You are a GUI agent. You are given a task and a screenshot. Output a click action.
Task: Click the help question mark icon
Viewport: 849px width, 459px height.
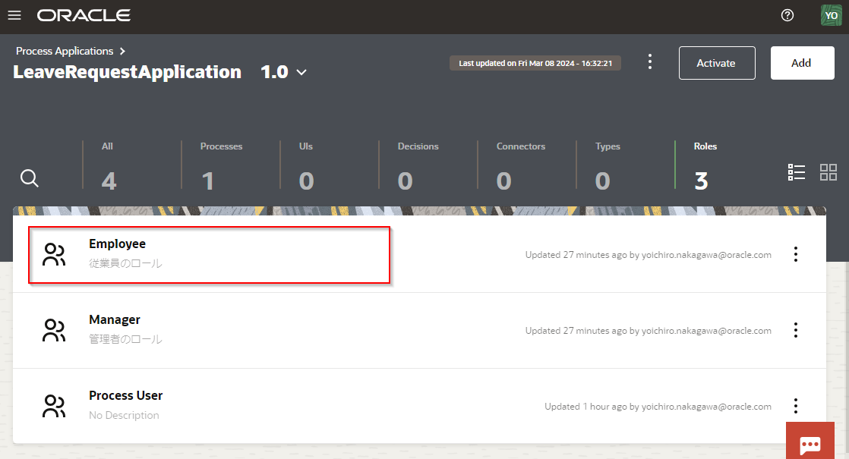coord(787,16)
